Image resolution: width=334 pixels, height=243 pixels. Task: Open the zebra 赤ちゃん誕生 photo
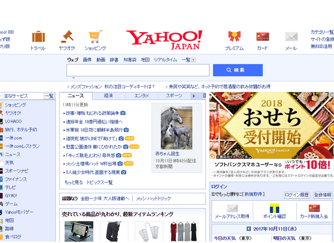(176, 128)
